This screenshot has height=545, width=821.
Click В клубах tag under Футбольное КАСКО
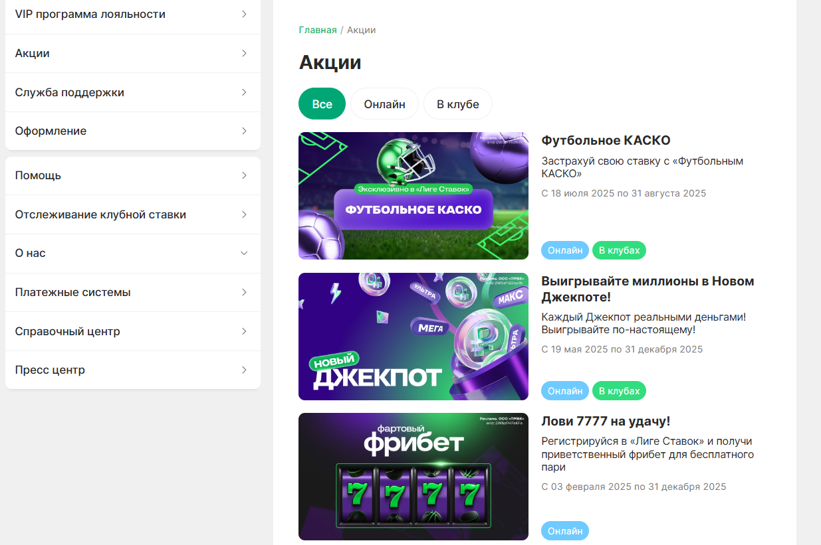pyautogui.click(x=619, y=250)
